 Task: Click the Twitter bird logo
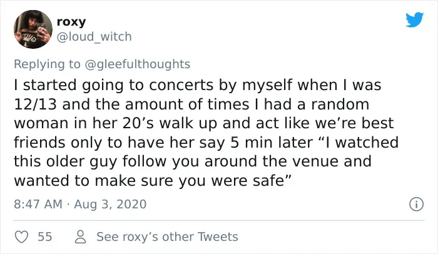tap(414, 19)
